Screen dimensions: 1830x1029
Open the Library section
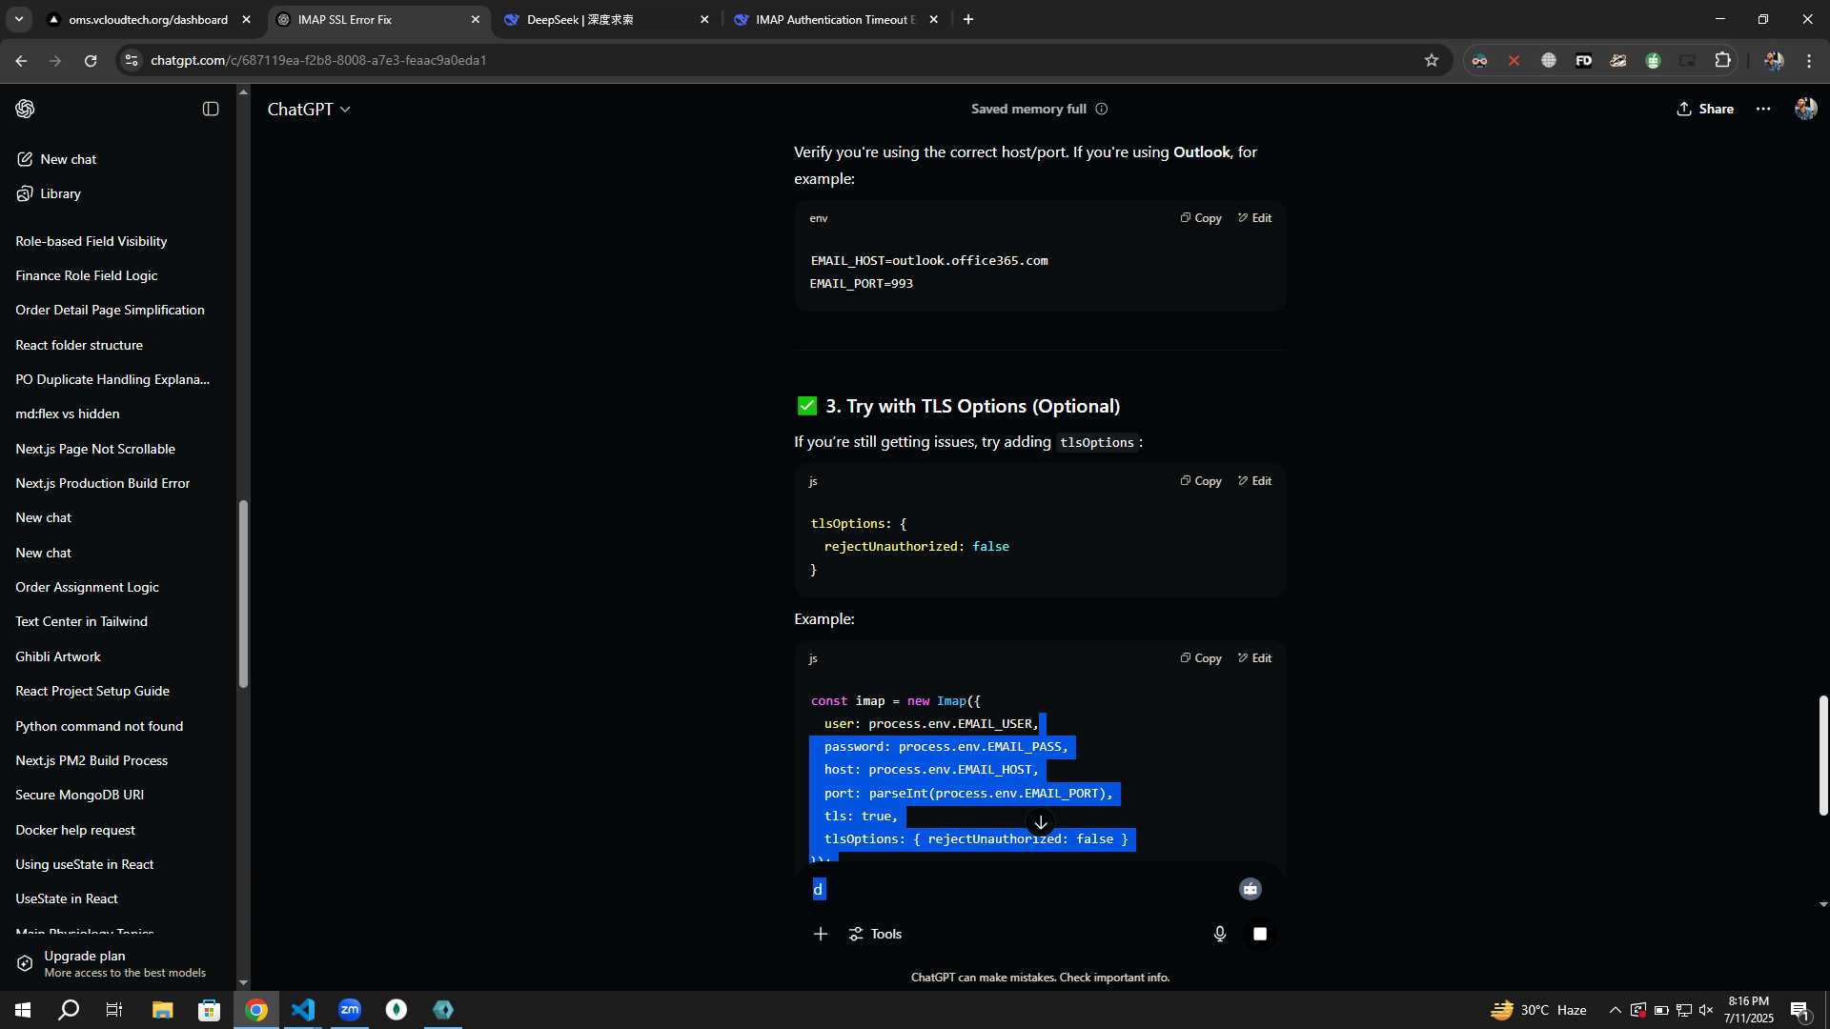pyautogui.click(x=50, y=193)
